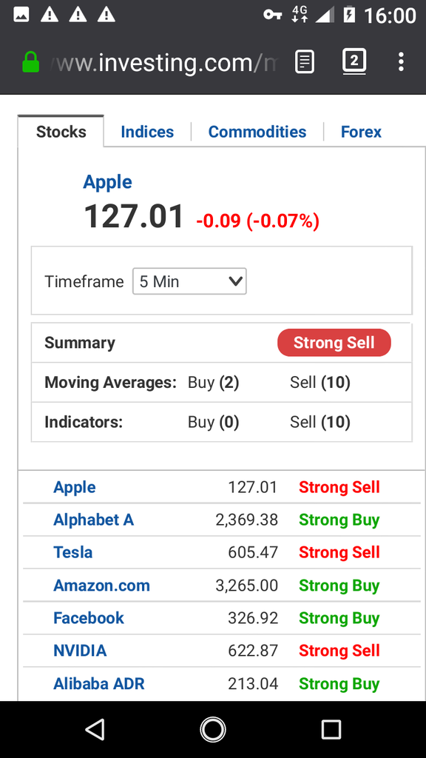
Task: Open the Amazon.com stock link
Action: point(101,586)
